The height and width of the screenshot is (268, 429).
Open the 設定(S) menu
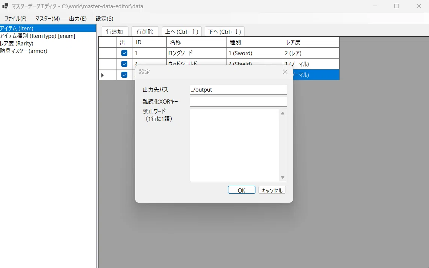tap(104, 19)
